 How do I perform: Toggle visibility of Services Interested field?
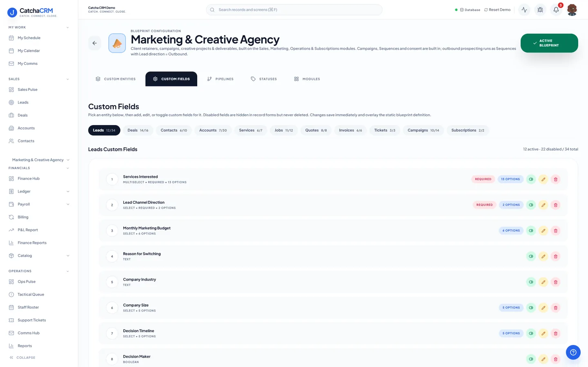pos(531,179)
